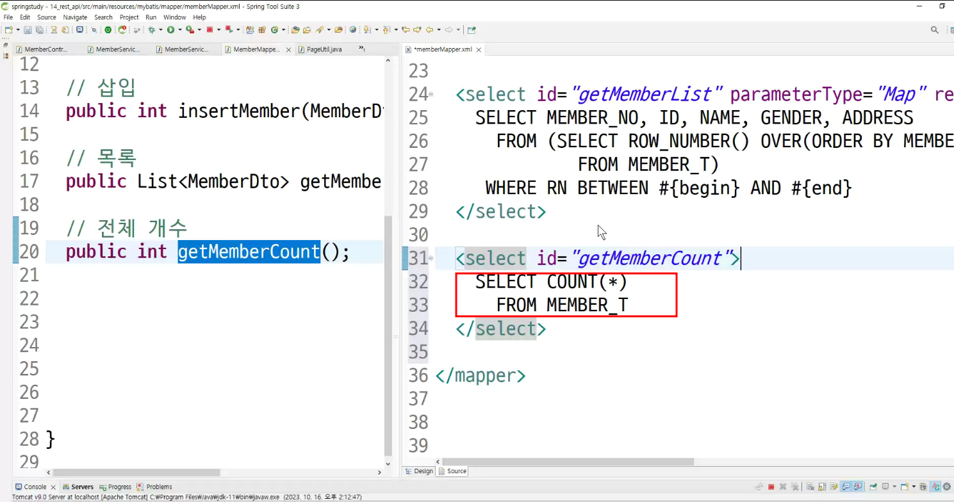Close the Console view tab

click(x=52, y=487)
